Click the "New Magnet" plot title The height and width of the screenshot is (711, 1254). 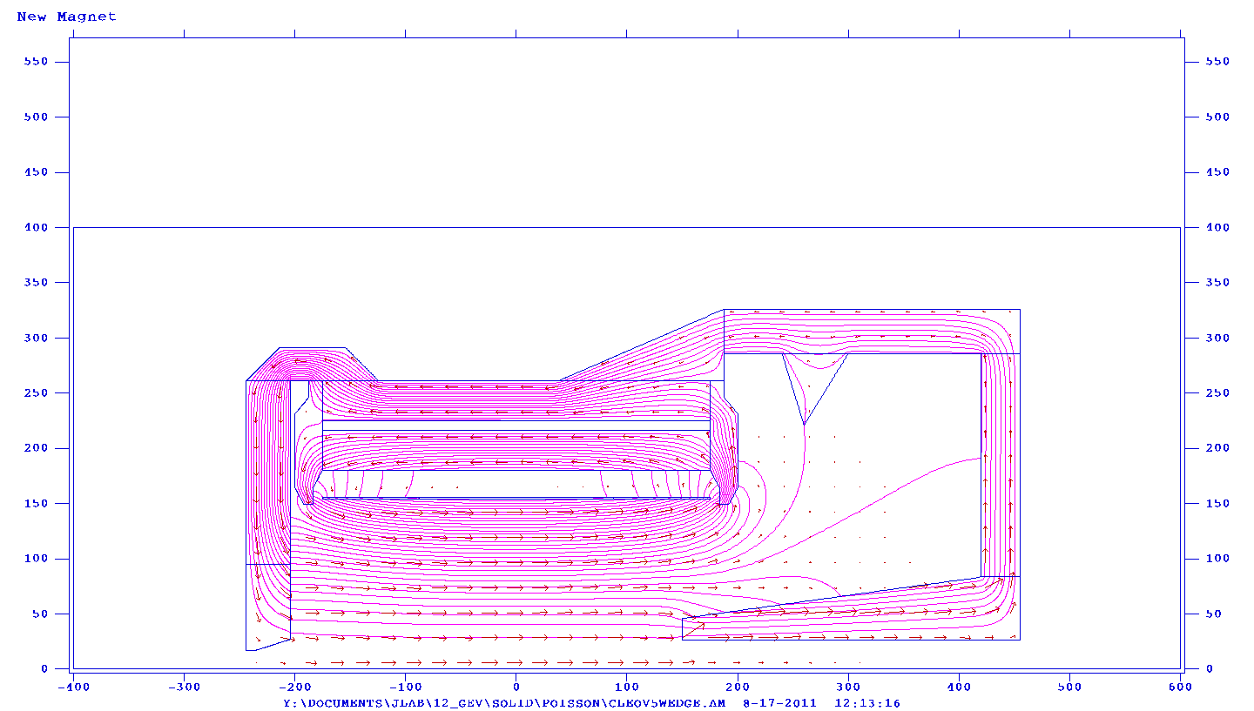(x=66, y=17)
